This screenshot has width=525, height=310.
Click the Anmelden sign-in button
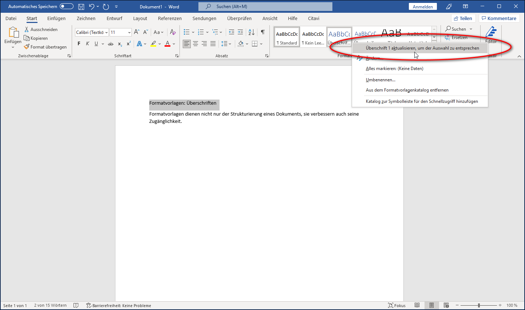pos(423,7)
